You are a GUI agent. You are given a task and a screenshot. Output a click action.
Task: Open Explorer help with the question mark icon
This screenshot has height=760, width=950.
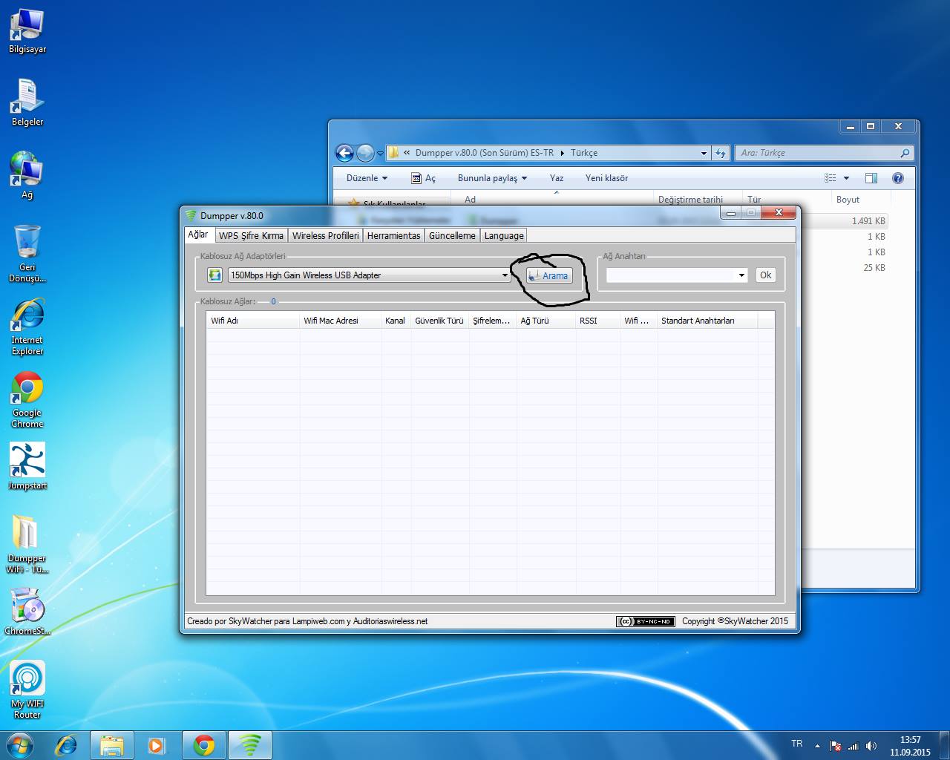tap(898, 178)
